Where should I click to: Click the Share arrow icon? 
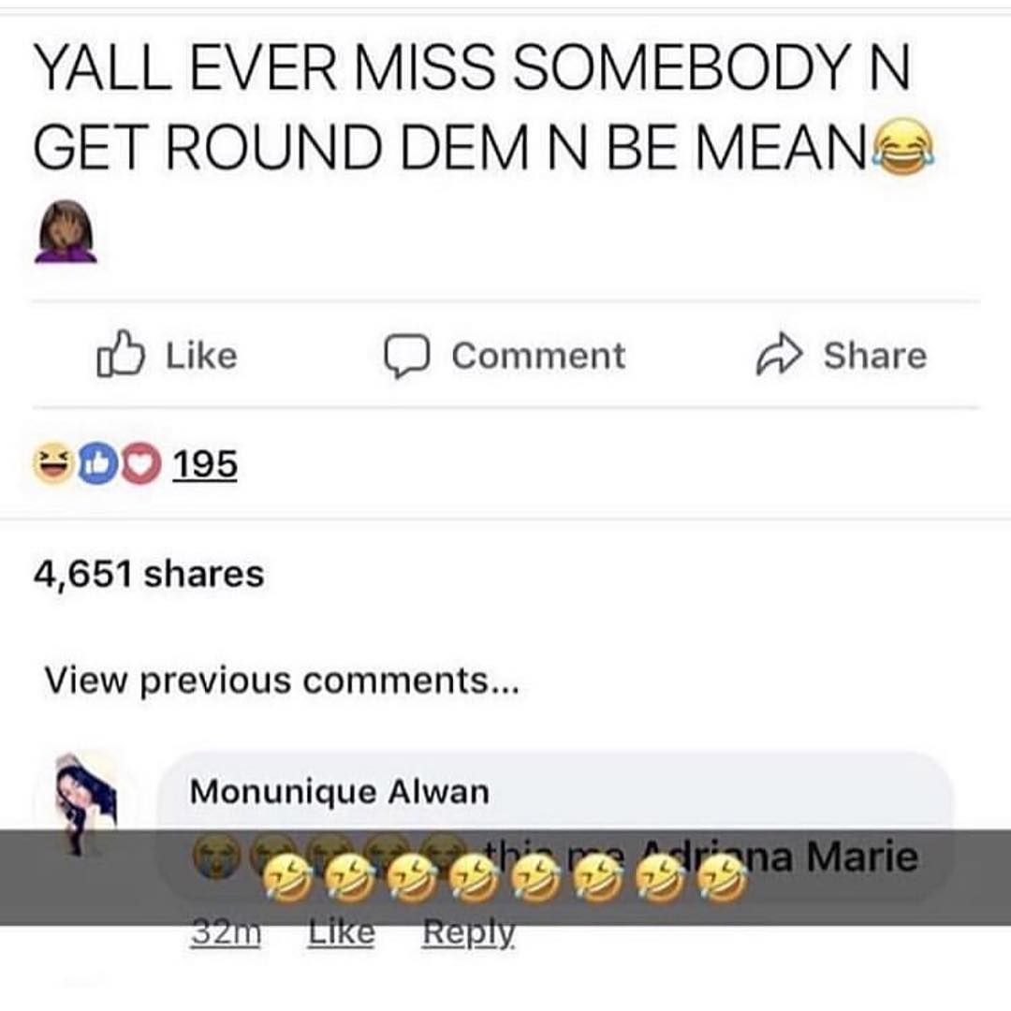click(779, 354)
